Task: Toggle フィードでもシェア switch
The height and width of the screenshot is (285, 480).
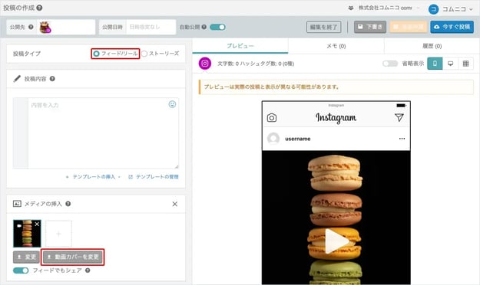Action: (x=21, y=270)
